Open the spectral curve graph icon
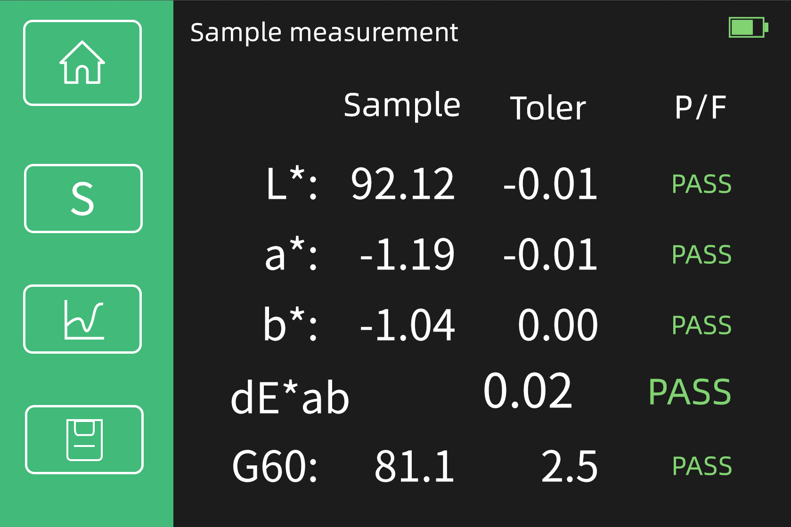Viewport: 791px width, 527px height. pyautogui.click(x=82, y=319)
